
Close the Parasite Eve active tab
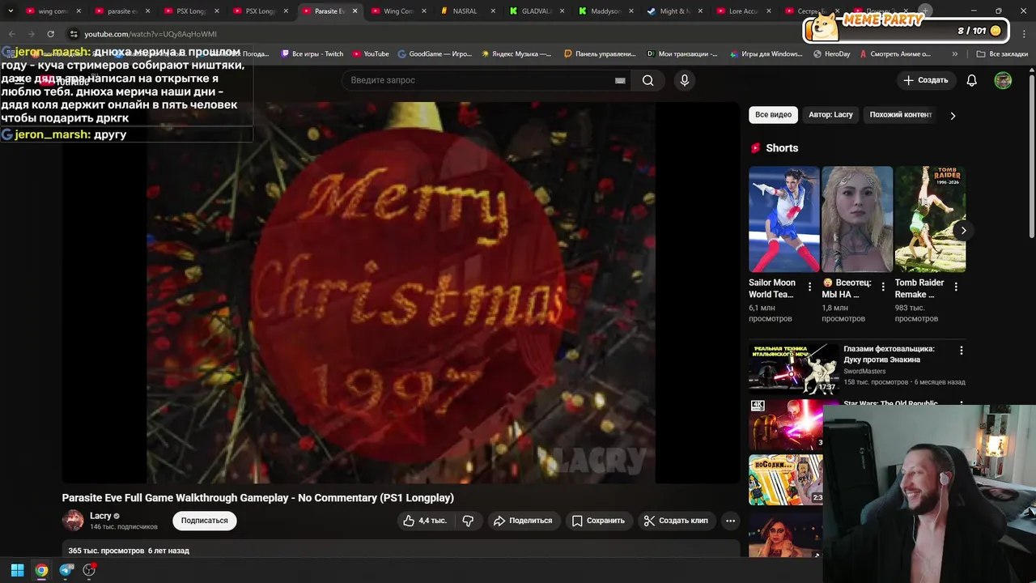point(355,11)
